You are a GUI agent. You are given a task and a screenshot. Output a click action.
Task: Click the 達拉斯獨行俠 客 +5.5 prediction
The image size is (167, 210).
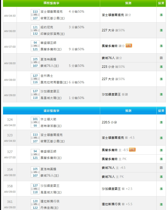[117, 204]
